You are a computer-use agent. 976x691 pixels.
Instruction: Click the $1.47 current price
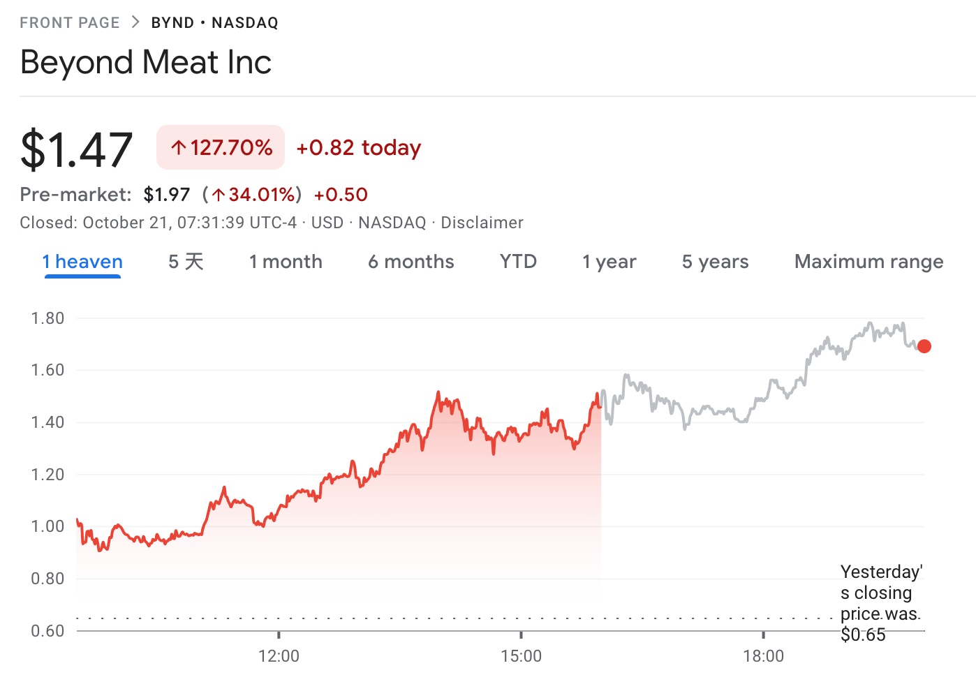pos(77,149)
